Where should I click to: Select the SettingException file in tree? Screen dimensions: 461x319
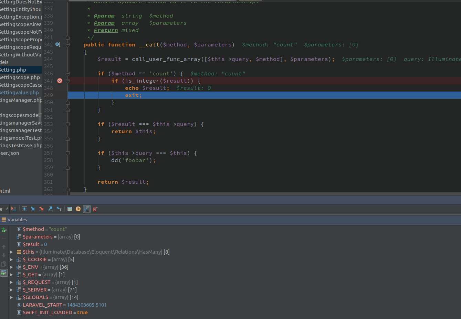pyautogui.click(x=21, y=17)
